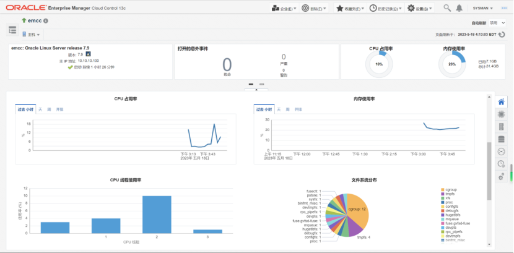The height and width of the screenshot is (253, 514).
Task: Select memory chart Day (天) tab
Action: [x=279, y=109]
